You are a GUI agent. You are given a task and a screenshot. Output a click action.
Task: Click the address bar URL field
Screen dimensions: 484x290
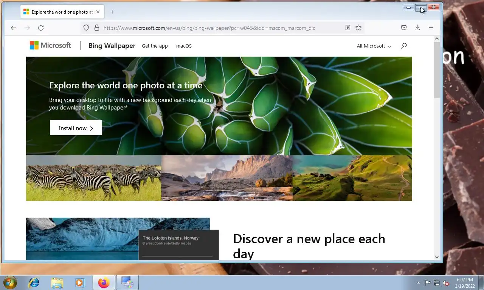222,28
